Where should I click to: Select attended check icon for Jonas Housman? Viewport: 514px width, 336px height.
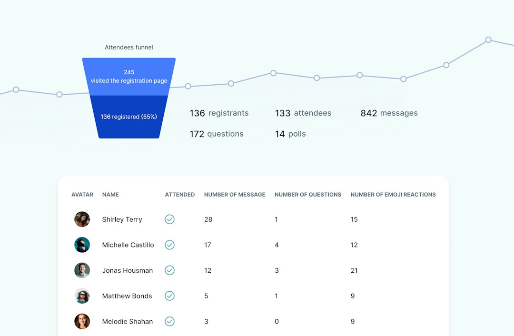pyautogui.click(x=169, y=270)
